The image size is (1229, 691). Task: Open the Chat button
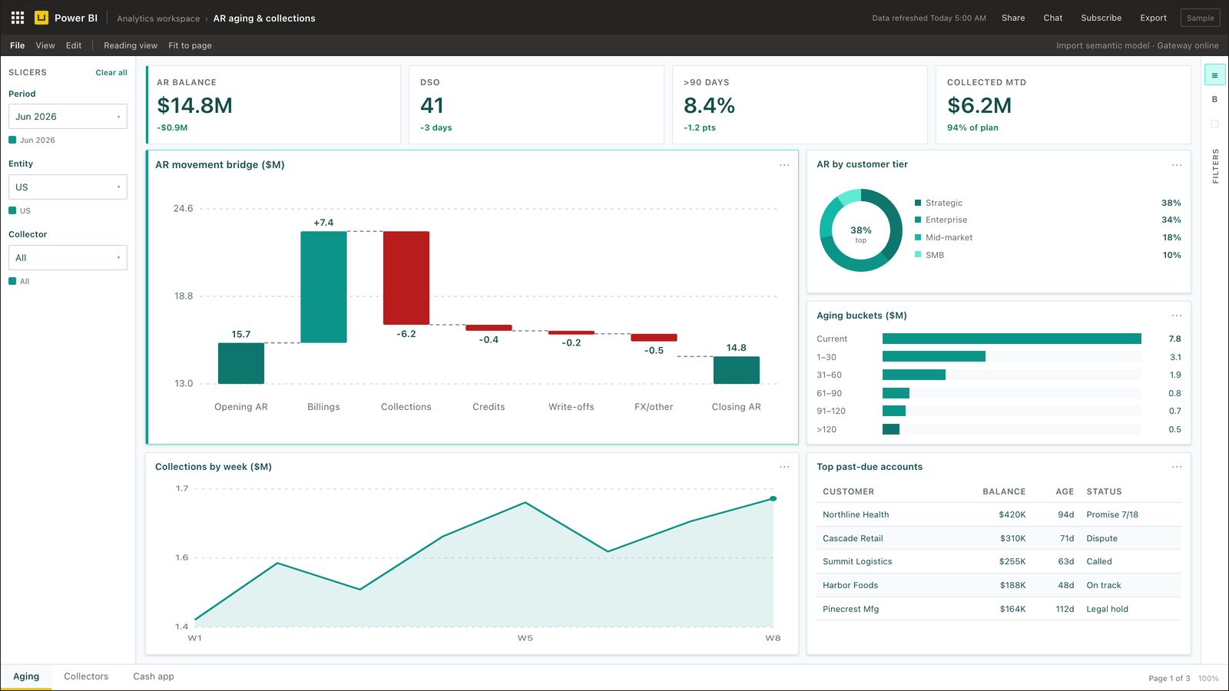1053,18
